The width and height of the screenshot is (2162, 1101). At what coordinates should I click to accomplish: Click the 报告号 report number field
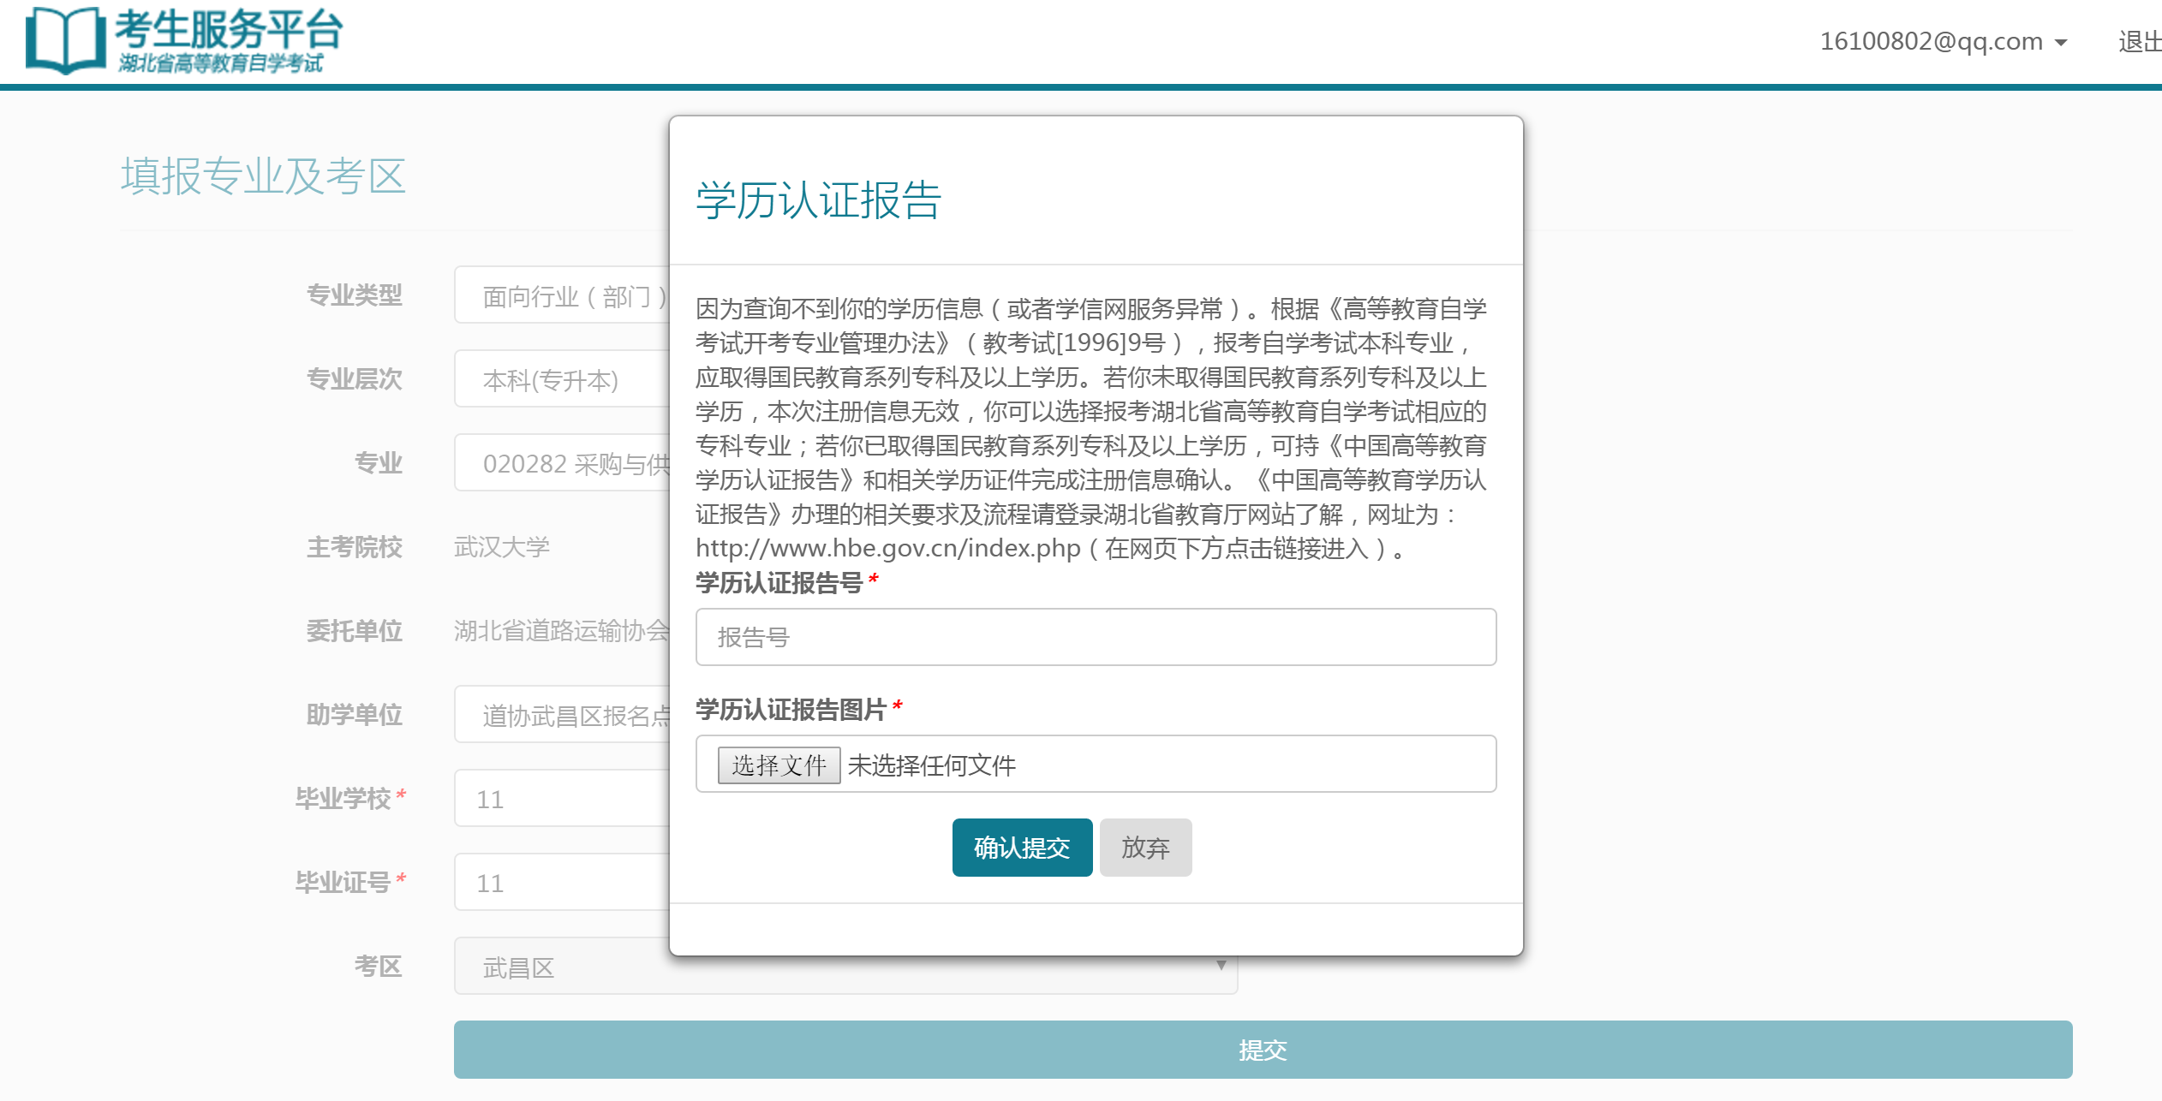[x=1095, y=637]
